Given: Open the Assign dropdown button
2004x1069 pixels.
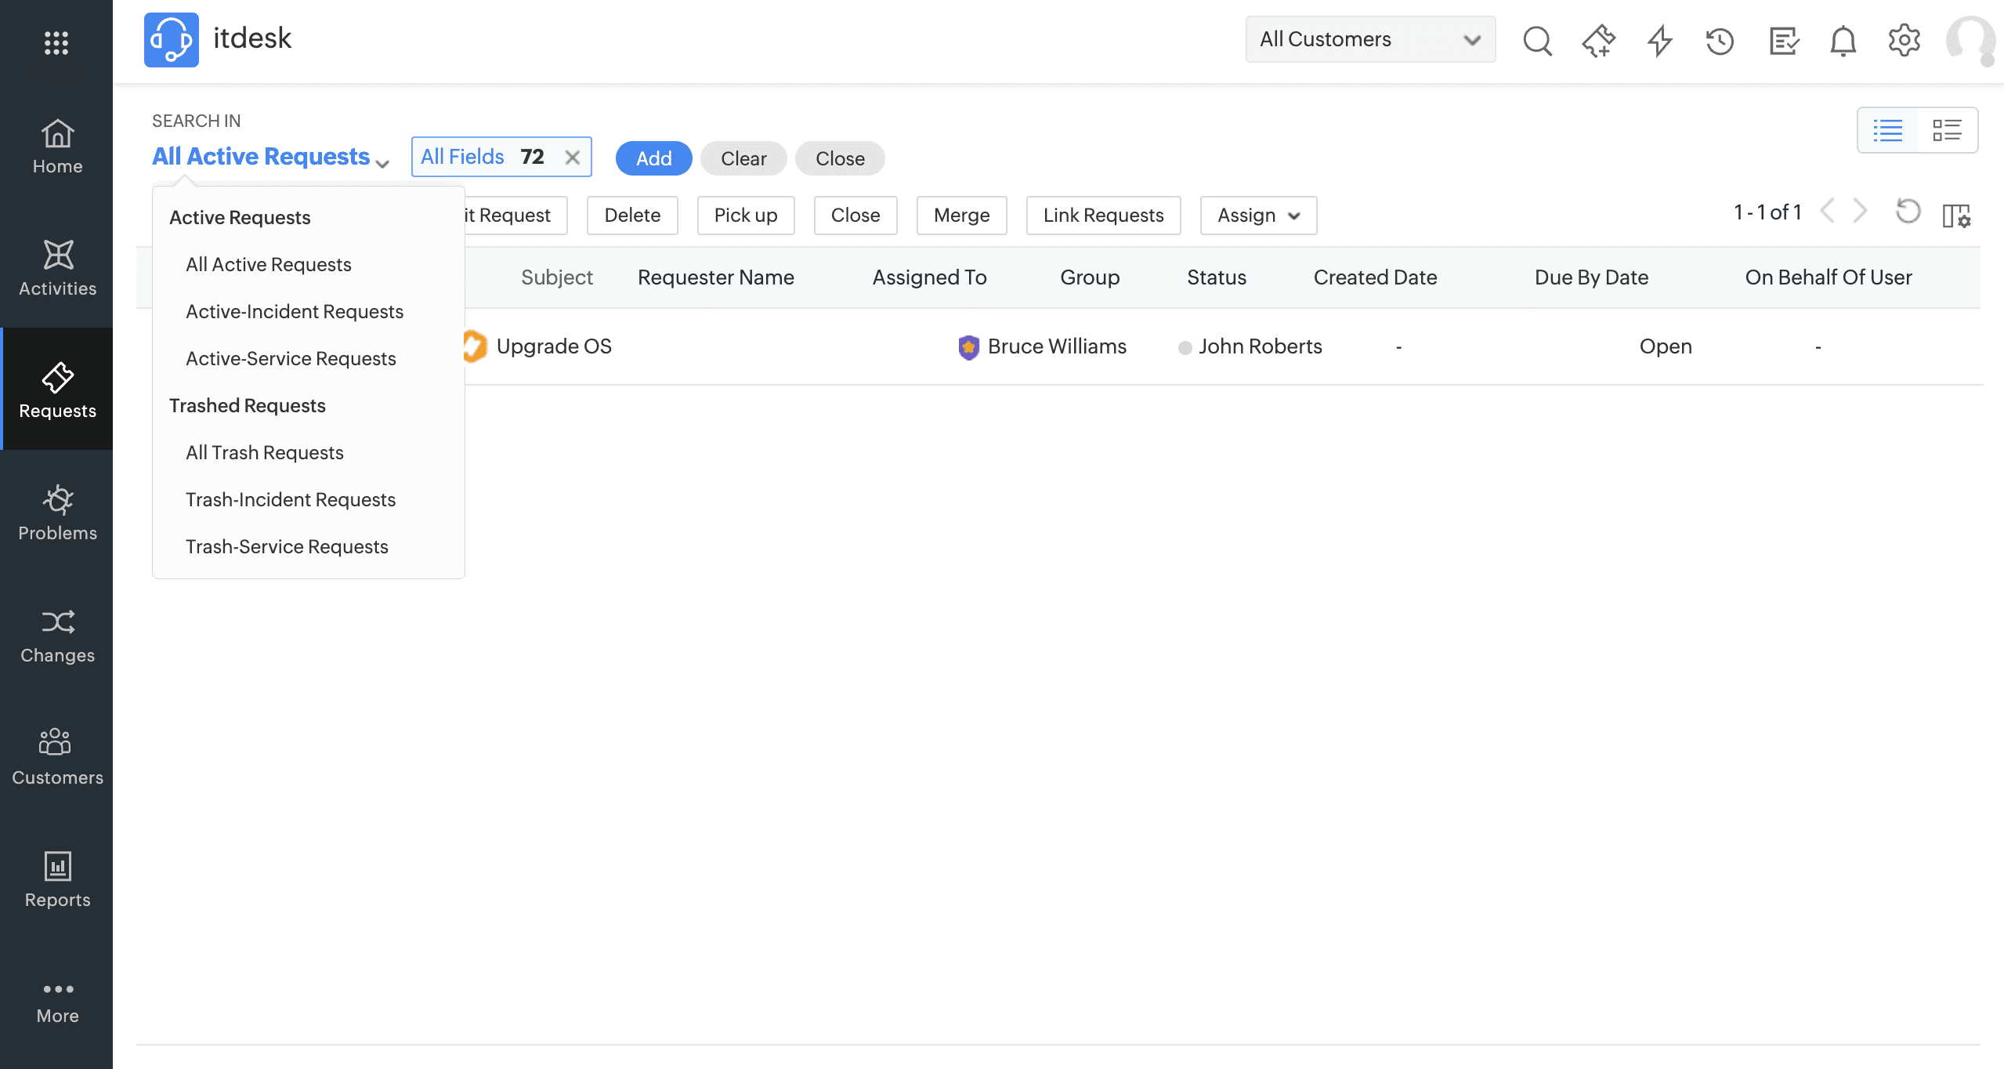Looking at the screenshot, I should pos(1257,216).
